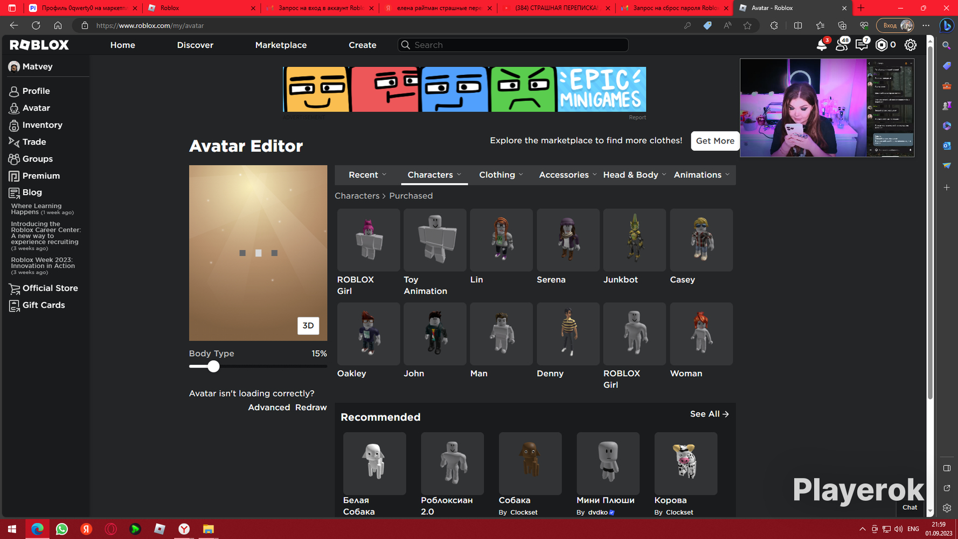
Task: Open Opera browser from the taskbar
Action: (110, 529)
